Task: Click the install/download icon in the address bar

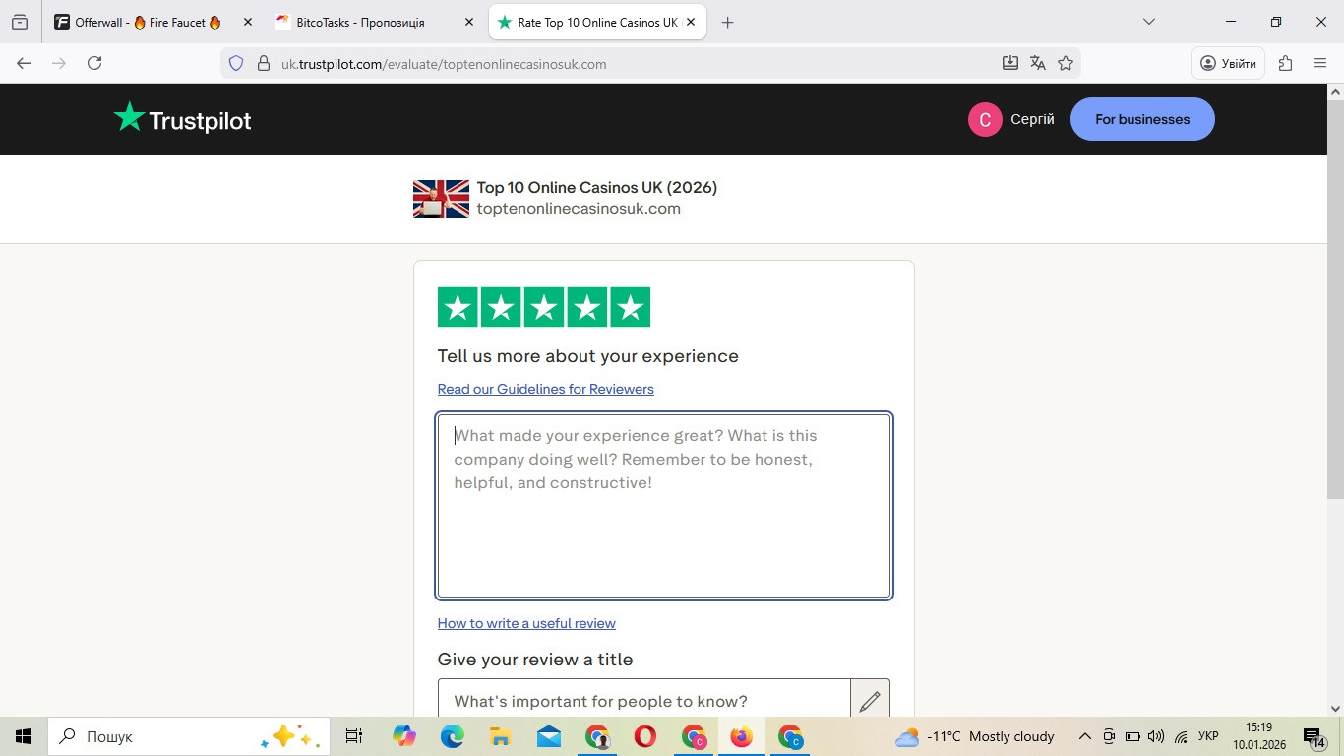Action: tap(1009, 63)
